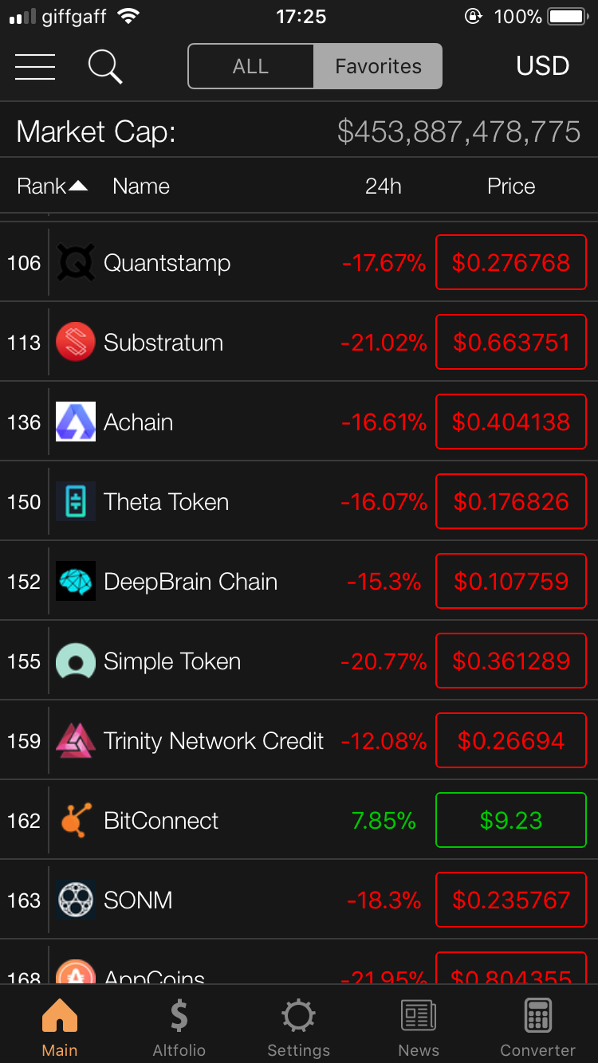Open the hamburger menu icon

point(35,66)
